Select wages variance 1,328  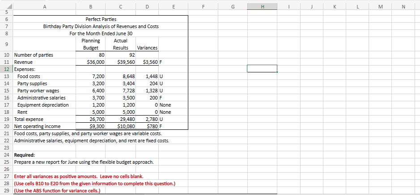point(147,91)
